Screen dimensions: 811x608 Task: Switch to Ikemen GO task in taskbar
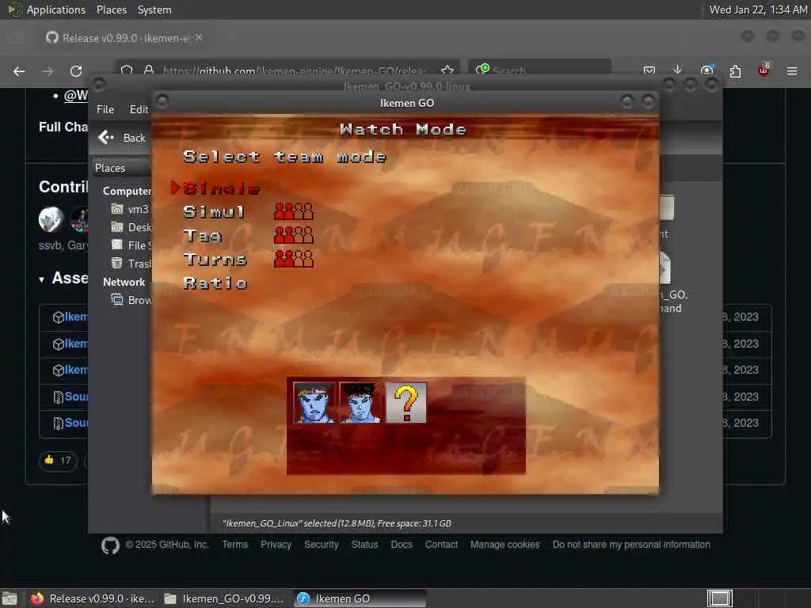(360, 598)
